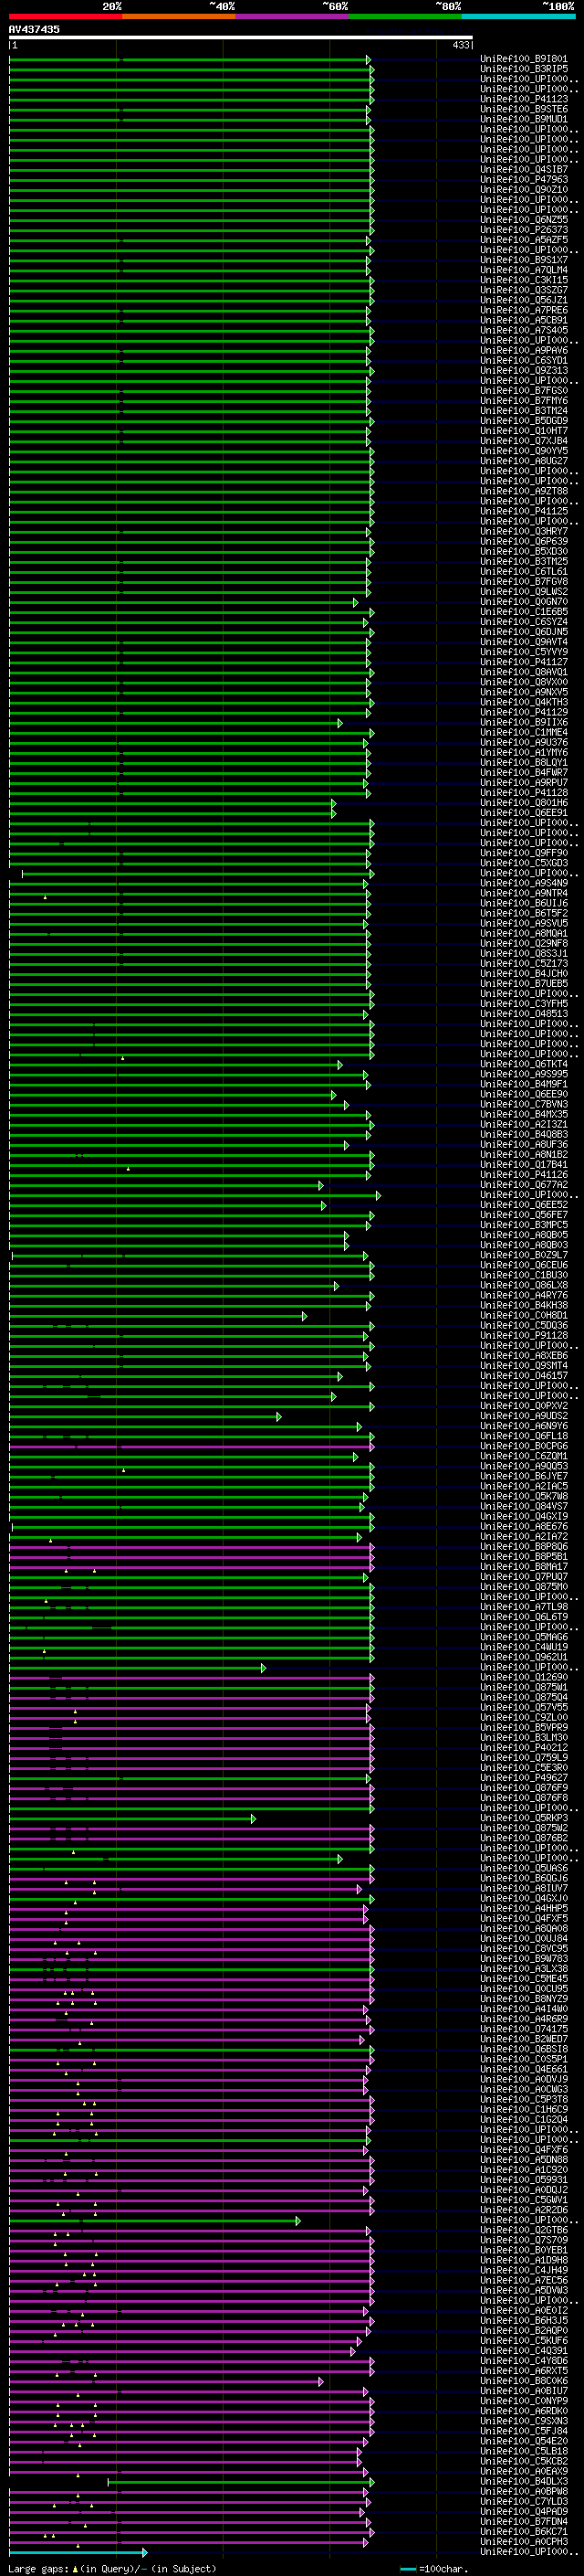Pick the UniRef100_Q4PAD9 label

click(524, 2511)
